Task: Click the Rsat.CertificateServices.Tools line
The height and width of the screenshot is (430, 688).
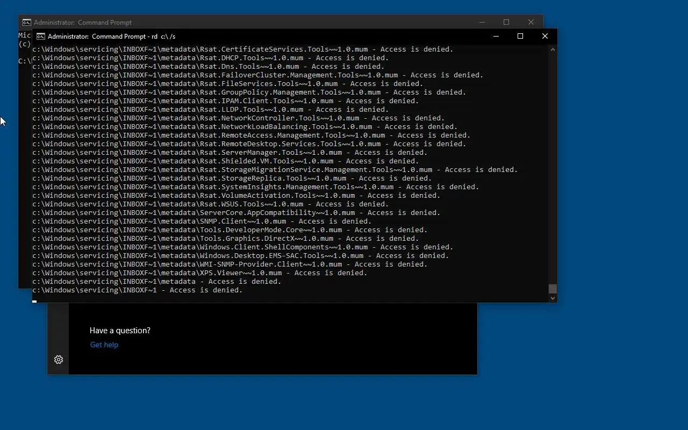Action: (x=243, y=49)
